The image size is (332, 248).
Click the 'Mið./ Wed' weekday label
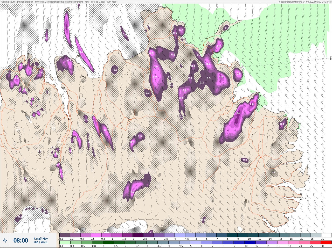point(40,242)
